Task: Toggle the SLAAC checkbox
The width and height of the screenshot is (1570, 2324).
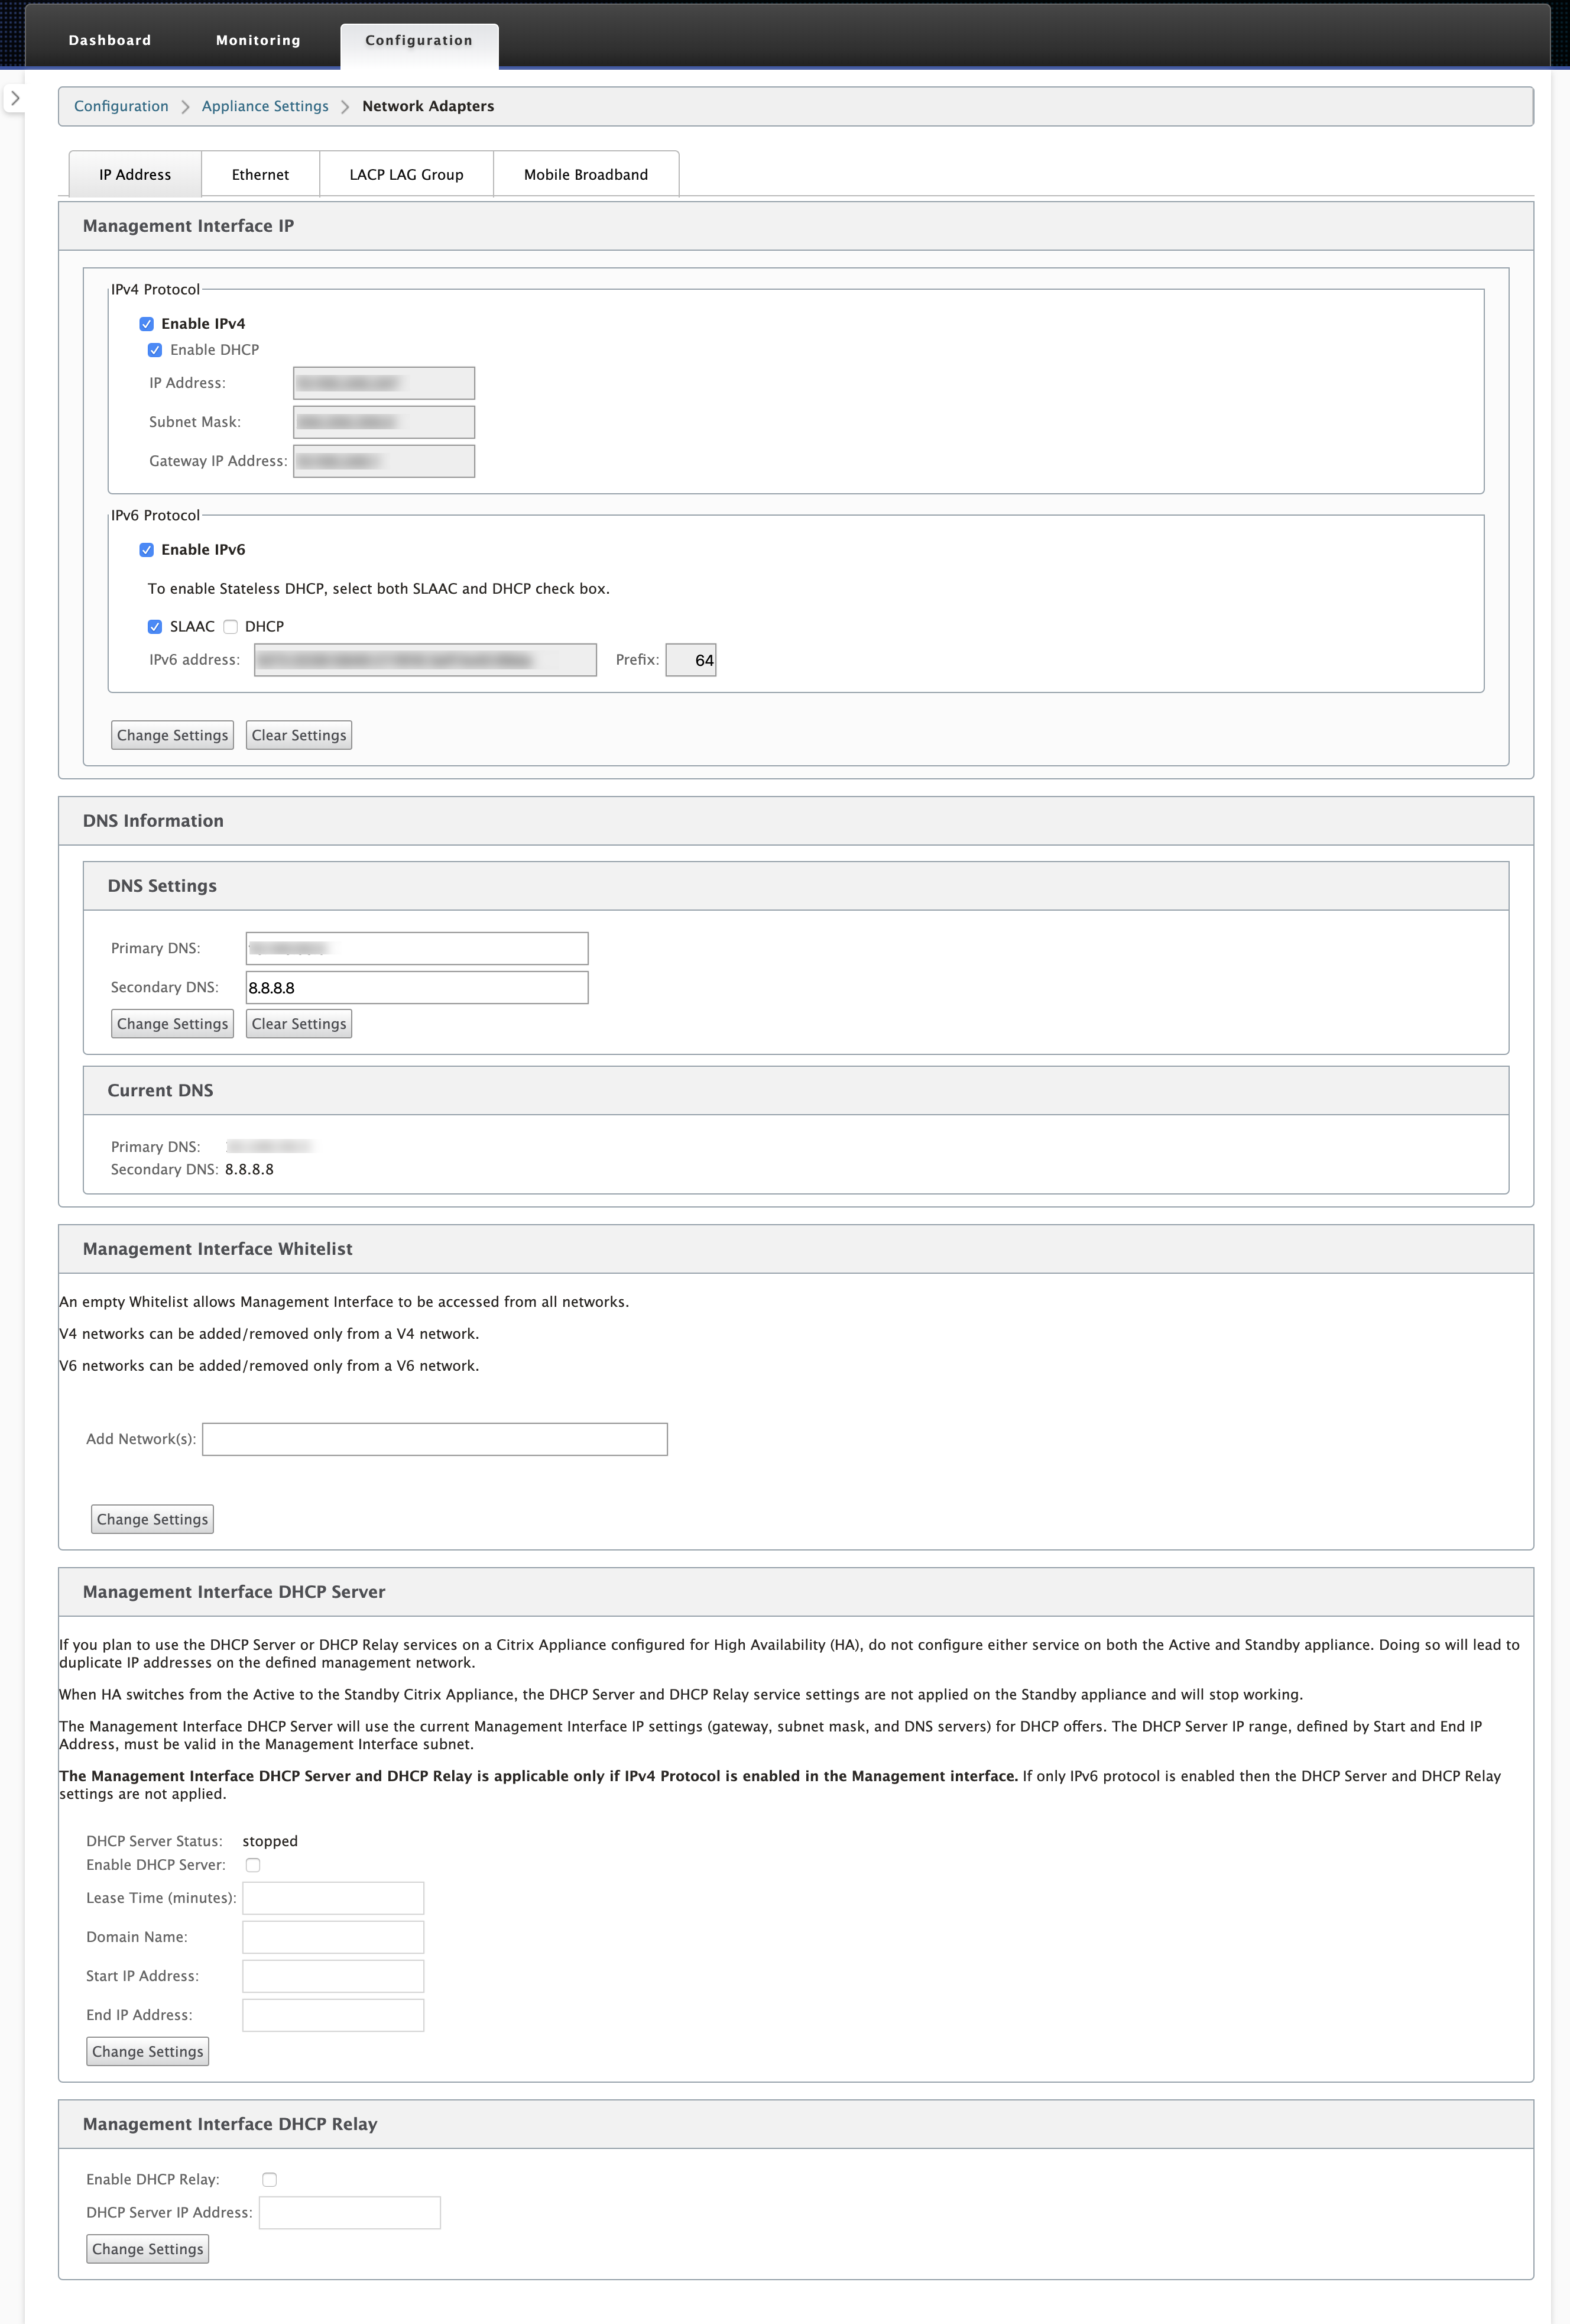Action: [155, 627]
